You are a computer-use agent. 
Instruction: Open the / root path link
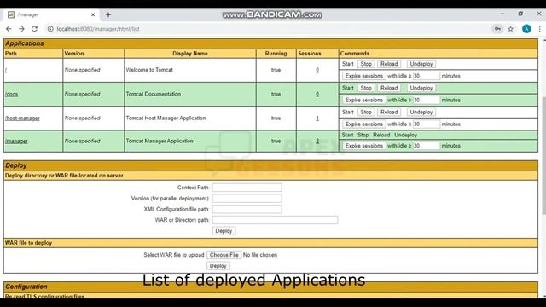(6, 70)
